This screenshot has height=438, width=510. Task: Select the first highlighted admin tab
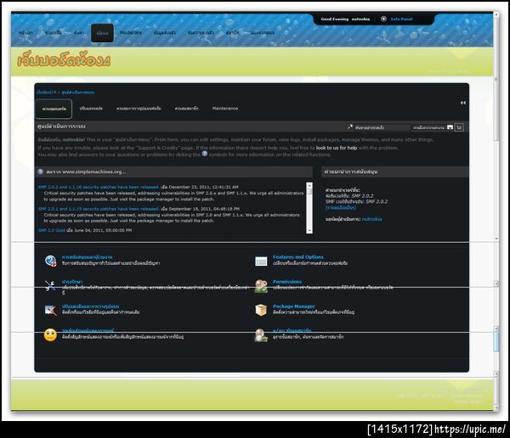(x=54, y=109)
